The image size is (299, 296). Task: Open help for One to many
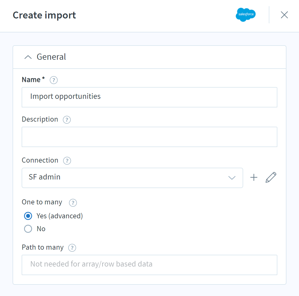coord(73,203)
